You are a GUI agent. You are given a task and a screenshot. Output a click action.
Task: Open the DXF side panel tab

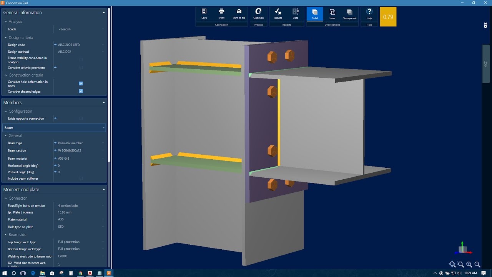coord(486,63)
